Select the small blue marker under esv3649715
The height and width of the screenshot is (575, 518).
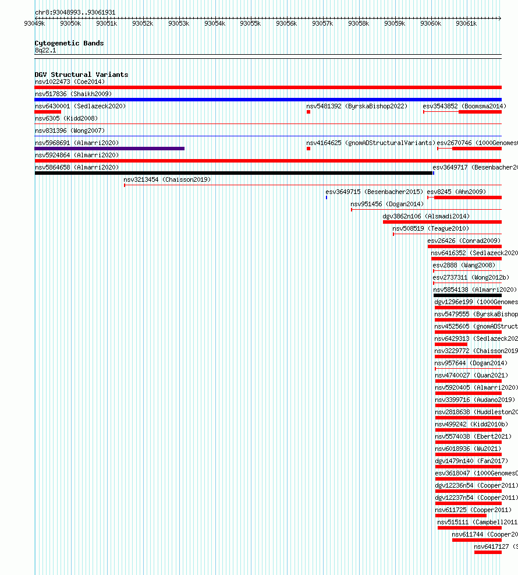tap(327, 197)
